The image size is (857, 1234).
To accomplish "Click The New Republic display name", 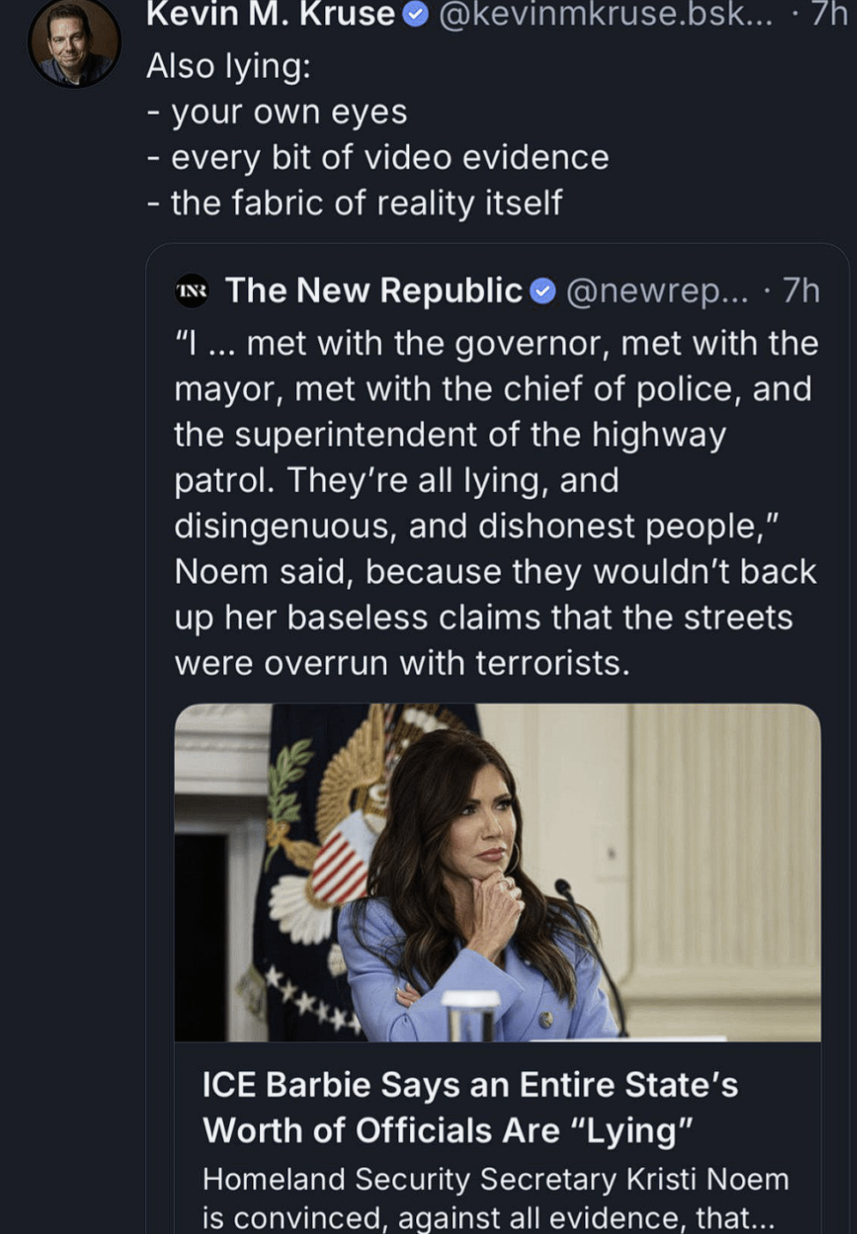I will point(373,291).
